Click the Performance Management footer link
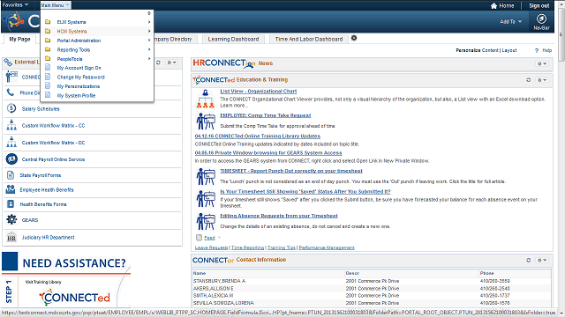This screenshot has height=317, width=565. [327, 247]
